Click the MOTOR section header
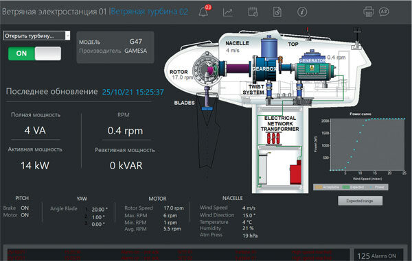Viewport: 412px width, 261px height. pyautogui.click(x=157, y=199)
